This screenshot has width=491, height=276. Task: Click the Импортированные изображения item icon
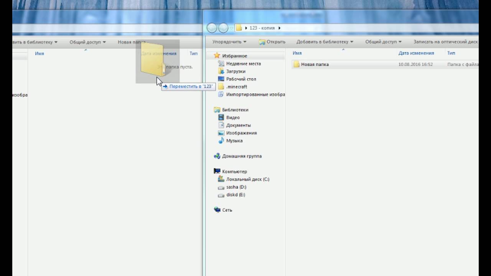click(x=221, y=94)
